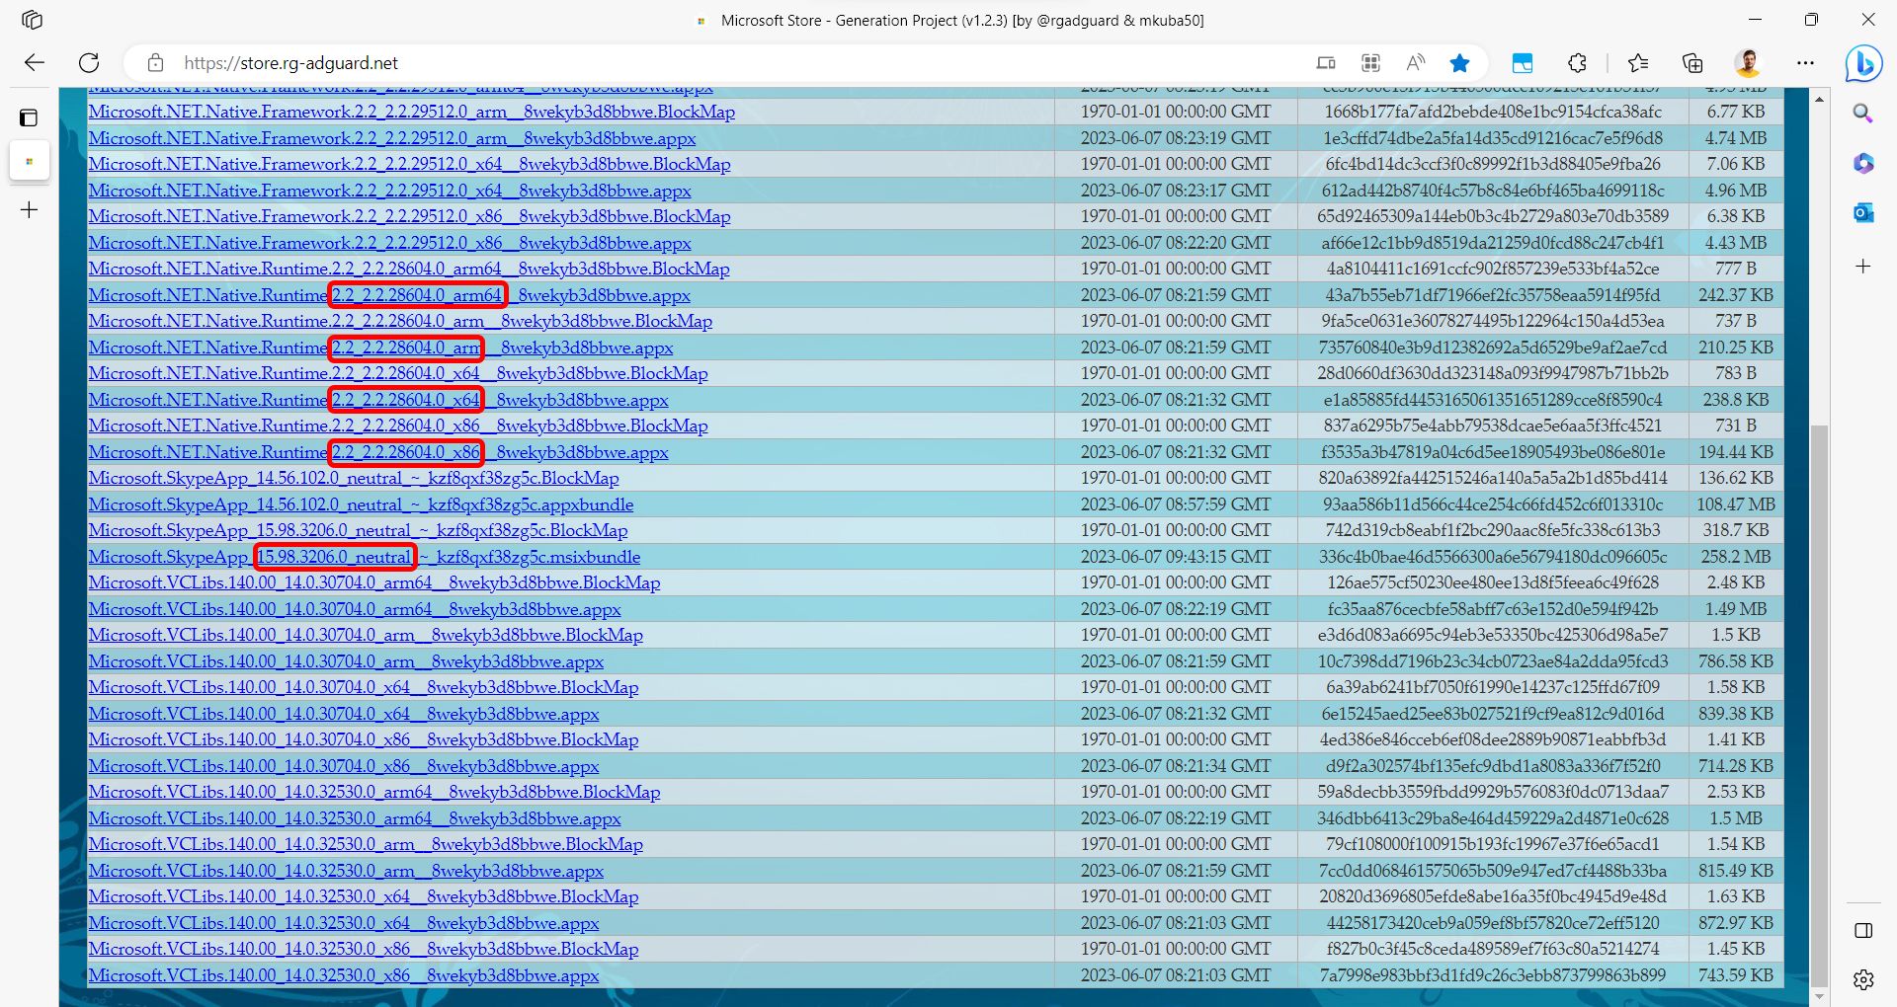Select the 242.37 KB size cell
Image resolution: width=1897 pixels, height=1007 pixels.
pos(1736,295)
